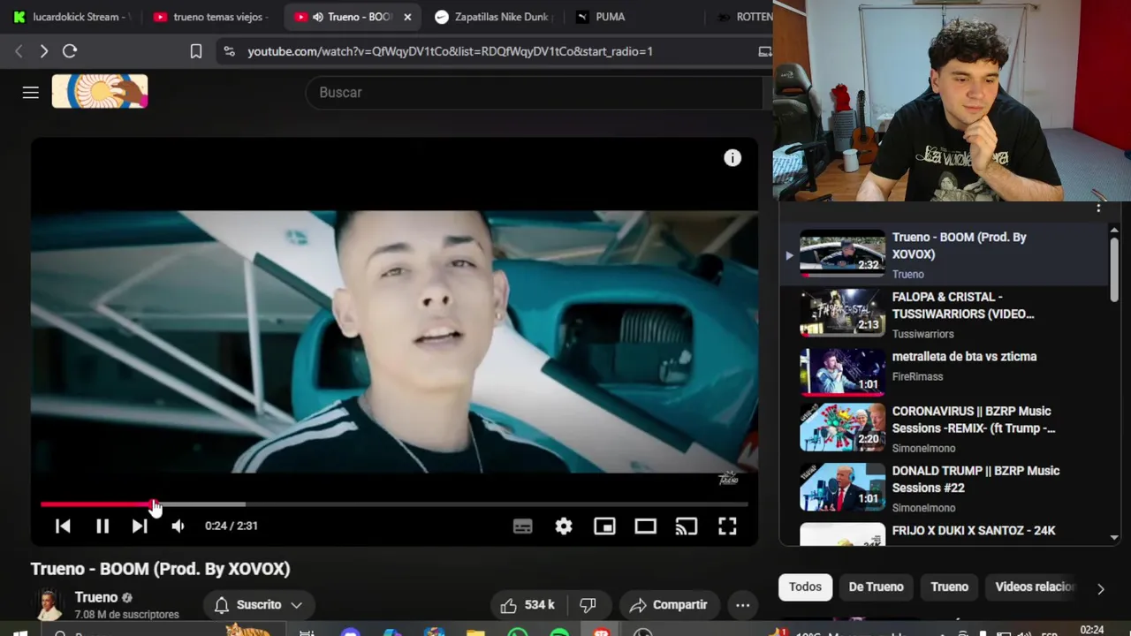The width and height of the screenshot is (1131, 636).
Task: Close the Trueno - BOOM tab
Action: pyautogui.click(x=407, y=17)
